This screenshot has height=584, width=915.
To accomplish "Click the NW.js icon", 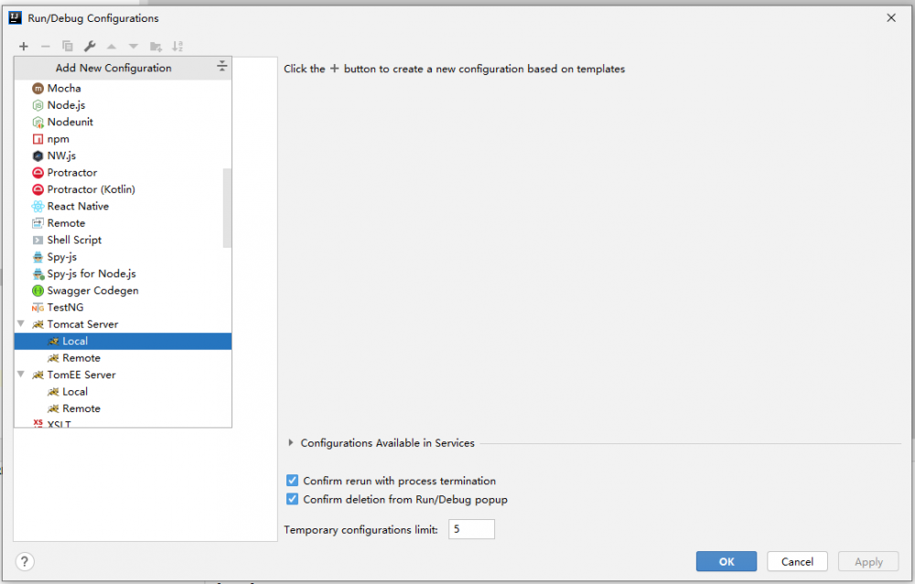I will coord(38,156).
